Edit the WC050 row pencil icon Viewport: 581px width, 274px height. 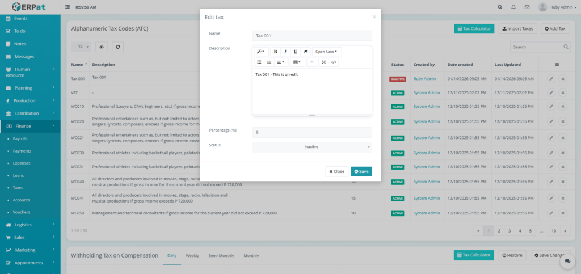551,213
